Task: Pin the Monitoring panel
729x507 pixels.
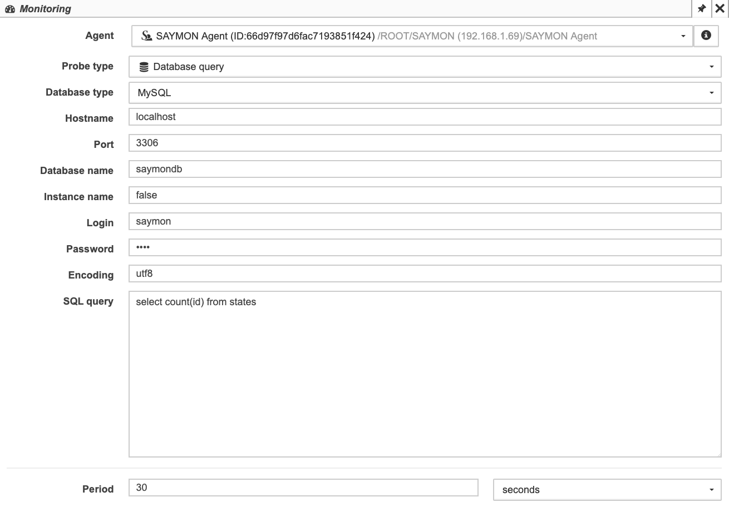Action: [701, 8]
